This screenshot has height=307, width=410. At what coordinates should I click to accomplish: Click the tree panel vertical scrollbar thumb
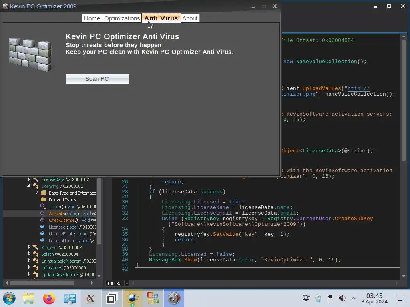[x=99, y=211]
